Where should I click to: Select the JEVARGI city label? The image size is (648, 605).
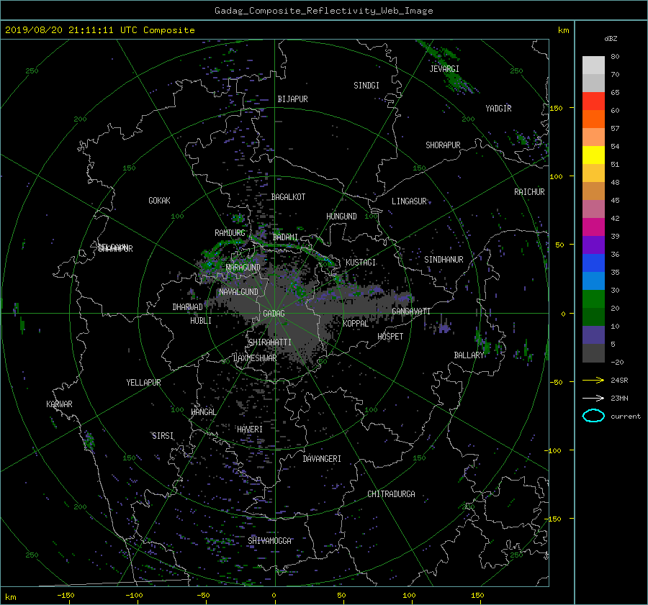coord(444,69)
